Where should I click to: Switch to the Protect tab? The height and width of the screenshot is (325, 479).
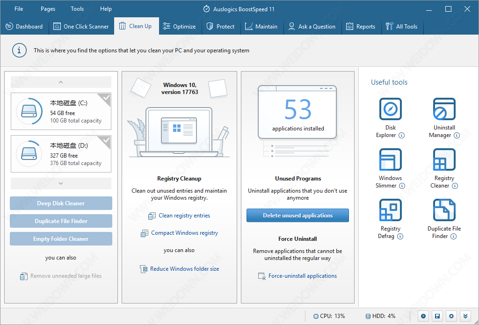click(221, 26)
